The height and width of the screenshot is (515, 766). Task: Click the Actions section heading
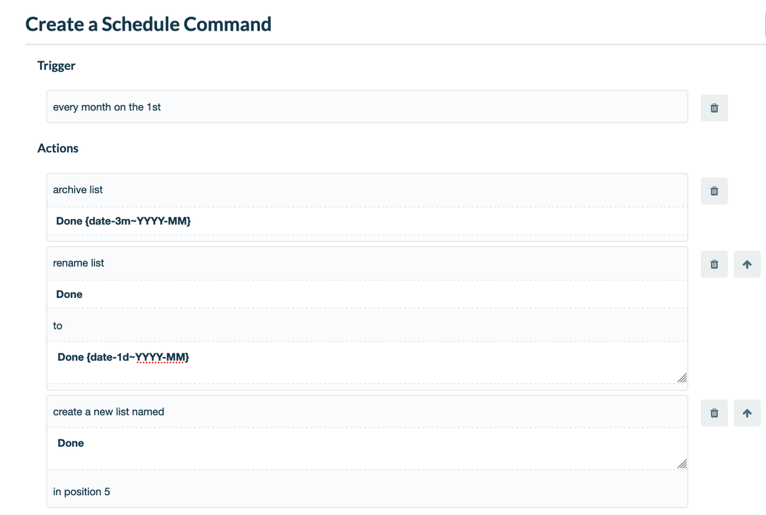pos(58,149)
